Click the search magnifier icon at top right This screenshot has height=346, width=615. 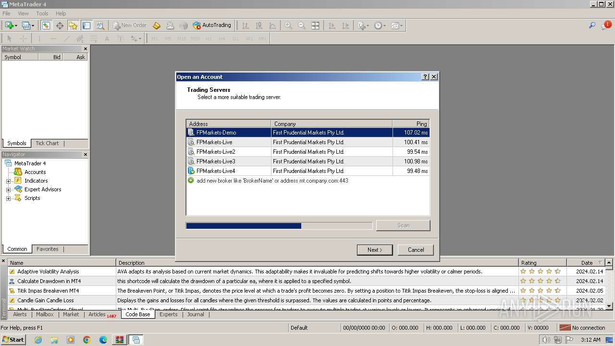(x=592, y=25)
